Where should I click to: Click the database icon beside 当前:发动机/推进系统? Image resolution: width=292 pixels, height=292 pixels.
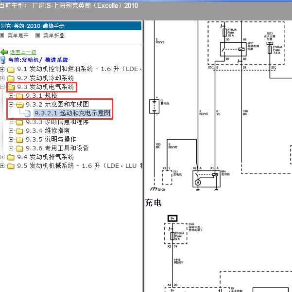point(3,60)
